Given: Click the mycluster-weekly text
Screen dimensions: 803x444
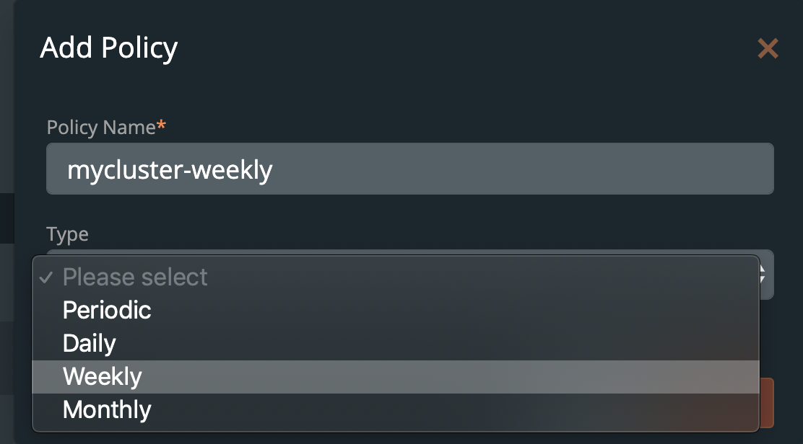Looking at the screenshot, I should (170, 169).
